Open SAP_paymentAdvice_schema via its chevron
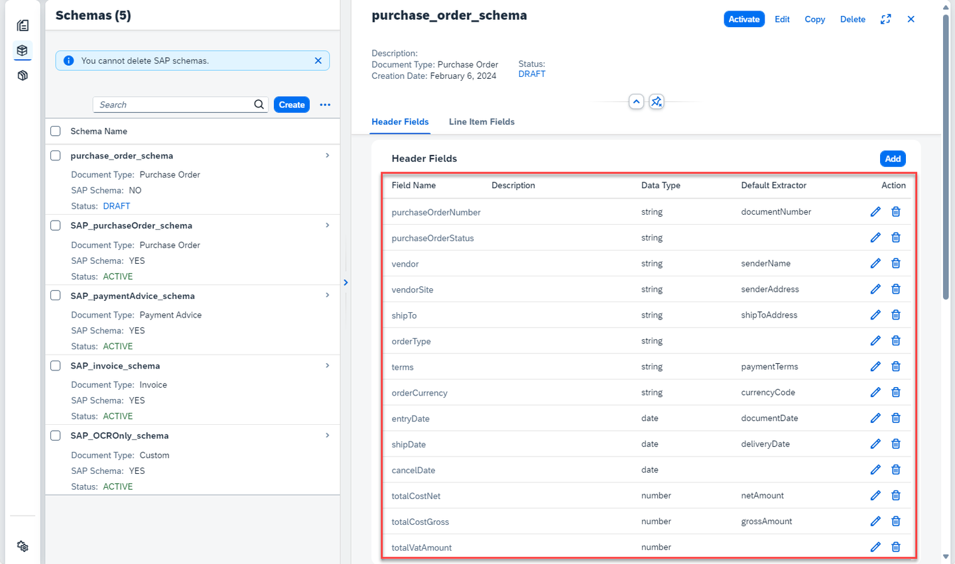 pyautogui.click(x=328, y=295)
